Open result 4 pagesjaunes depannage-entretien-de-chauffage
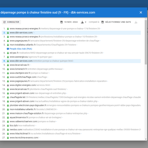 tap(54, 41)
